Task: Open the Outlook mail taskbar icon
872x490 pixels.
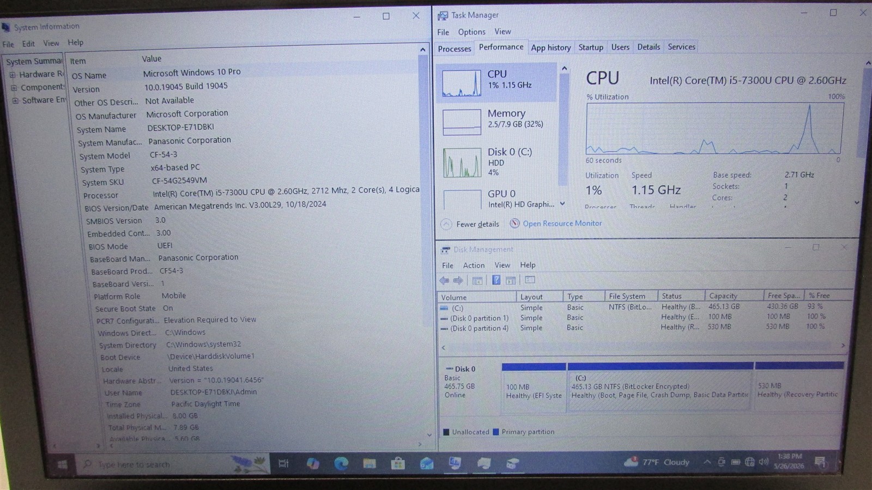Action: click(426, 463)
